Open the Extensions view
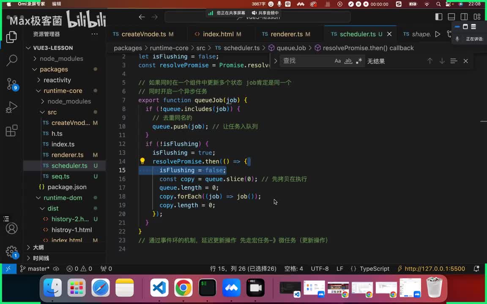The height and width of the screenshot is (304, 487). coord(11,130)
